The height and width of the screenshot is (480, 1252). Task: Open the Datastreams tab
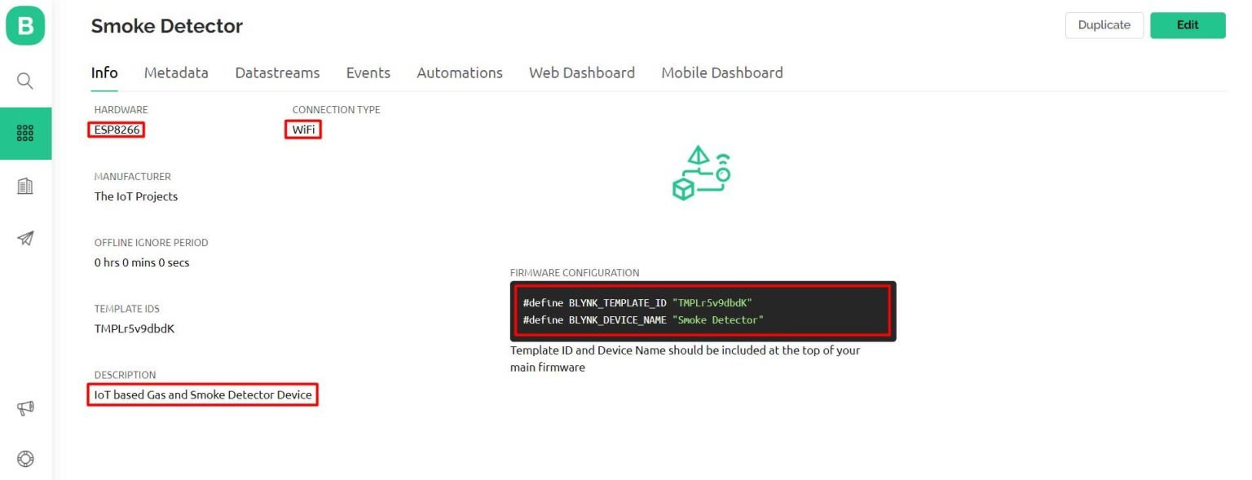tap(277, 73)
